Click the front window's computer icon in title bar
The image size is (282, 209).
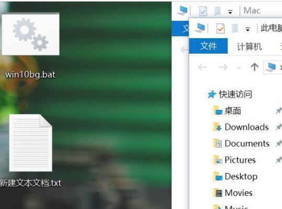coord(200,28)
